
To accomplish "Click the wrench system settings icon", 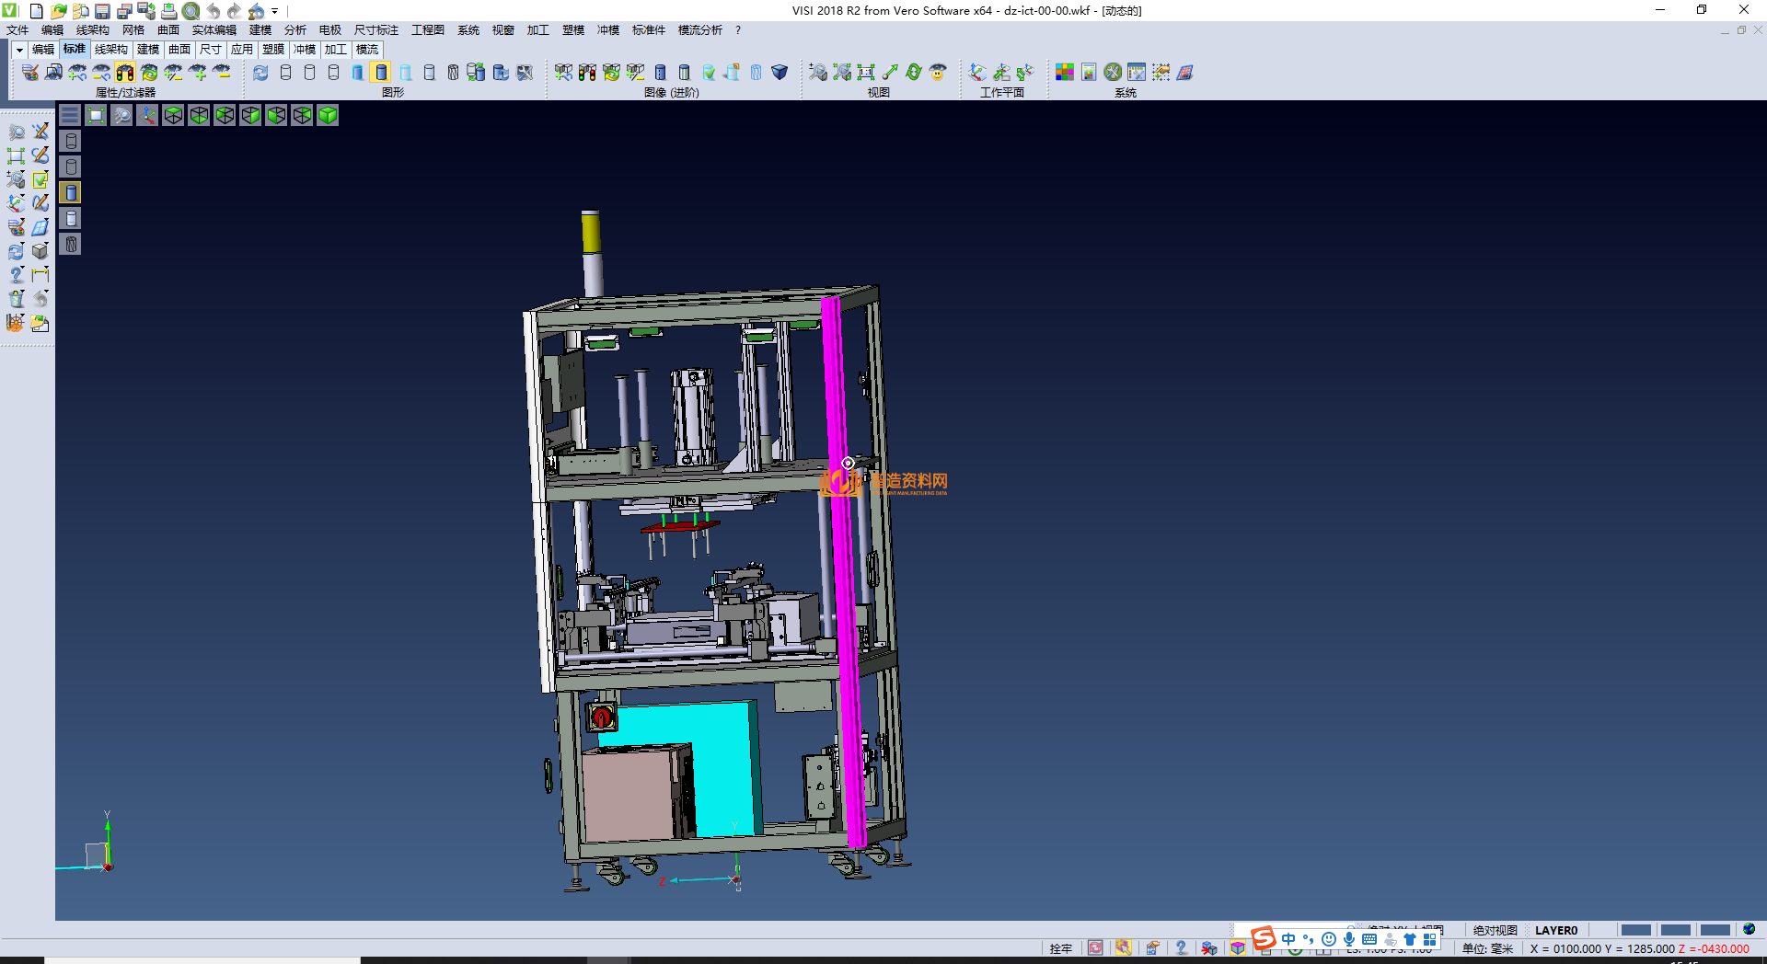I will [1113, 72].
